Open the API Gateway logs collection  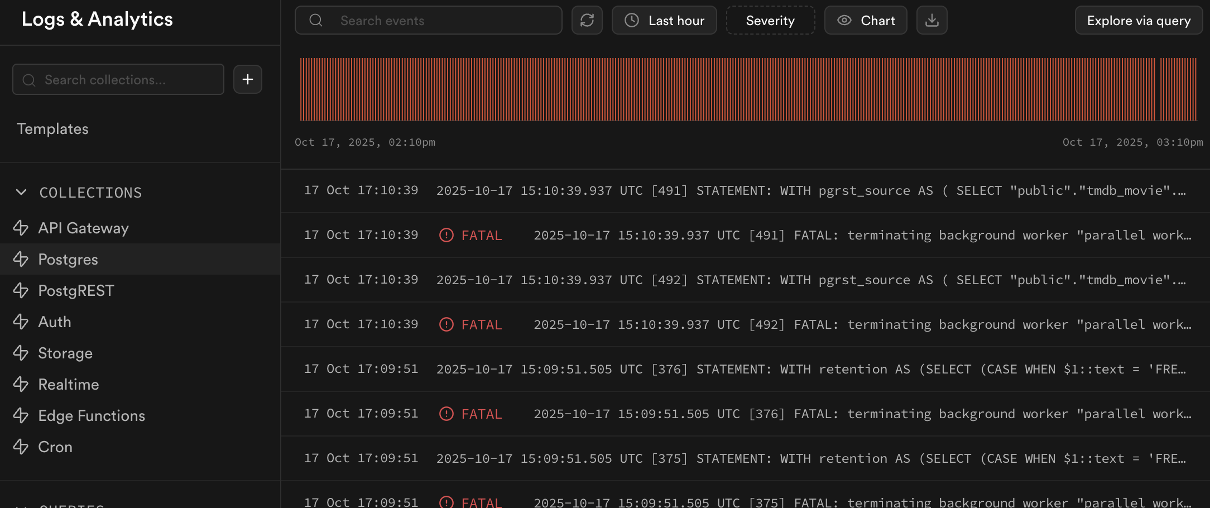(x=140, y=228)
